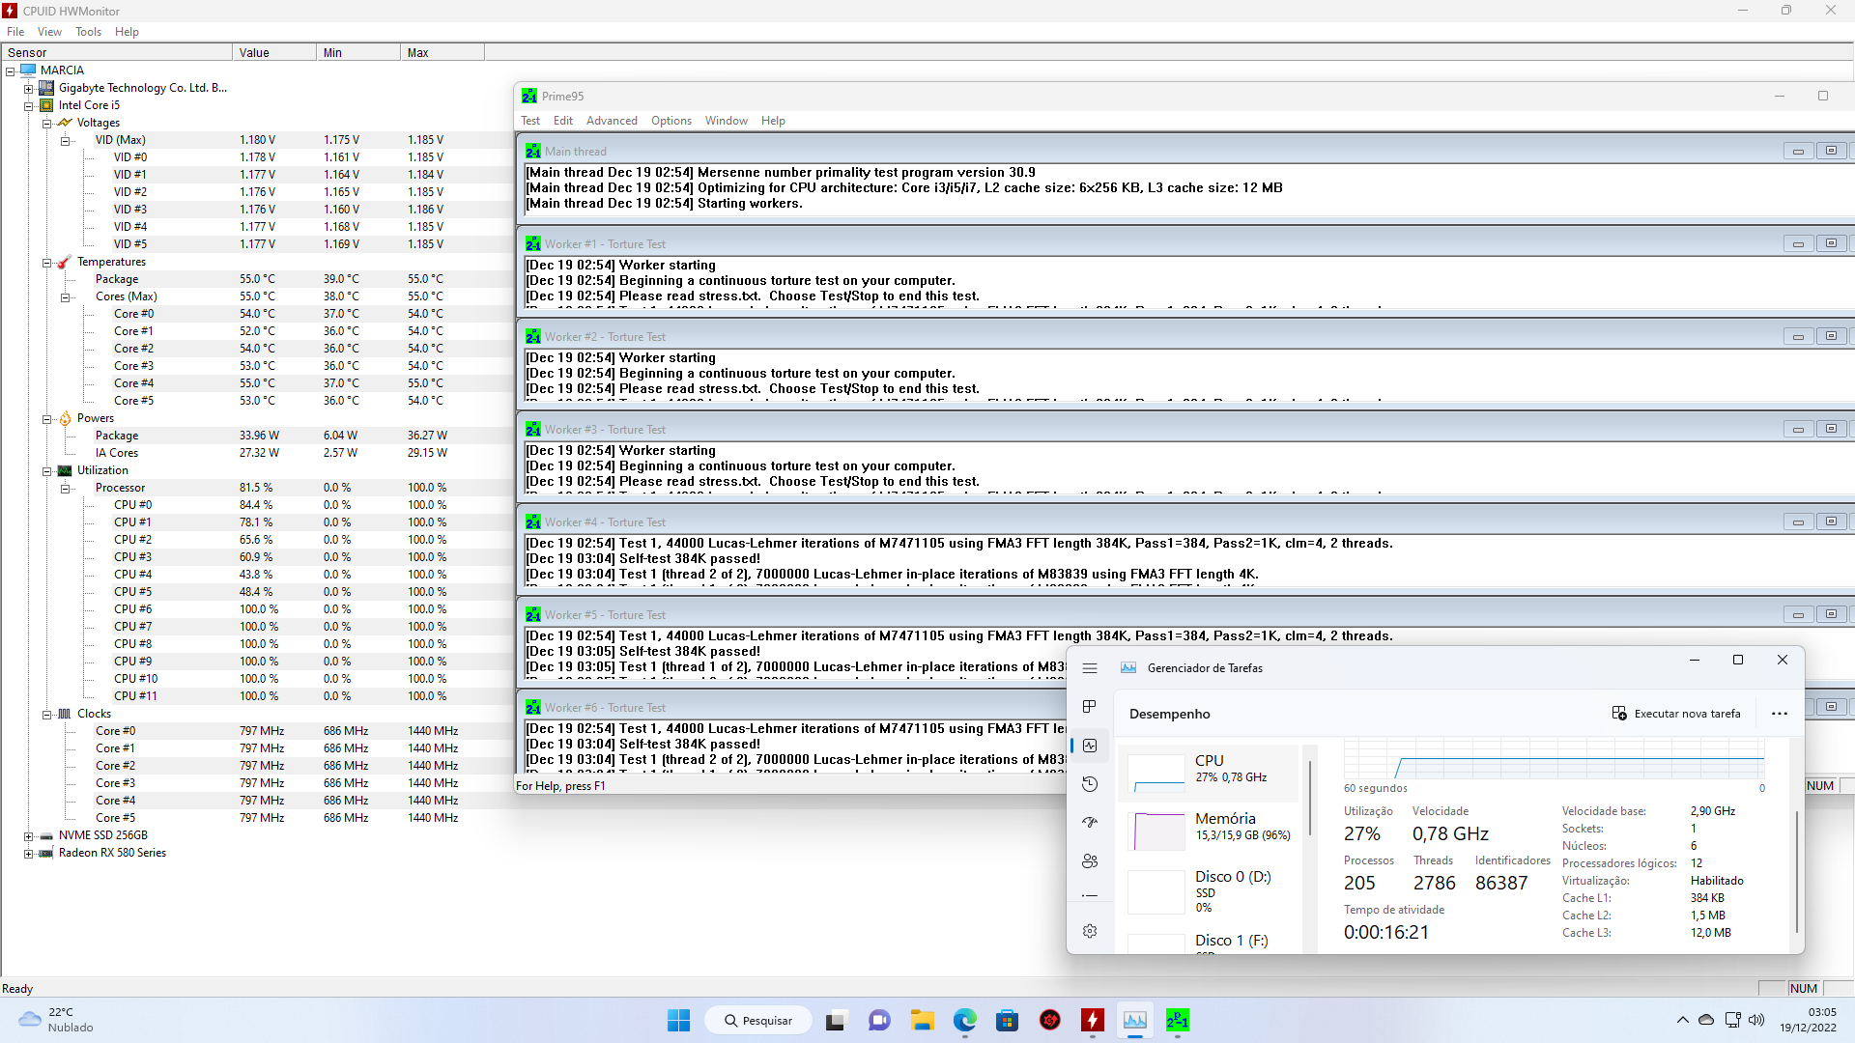
Task: Show hidden system tray icons
Action: coord(1683,1020)
